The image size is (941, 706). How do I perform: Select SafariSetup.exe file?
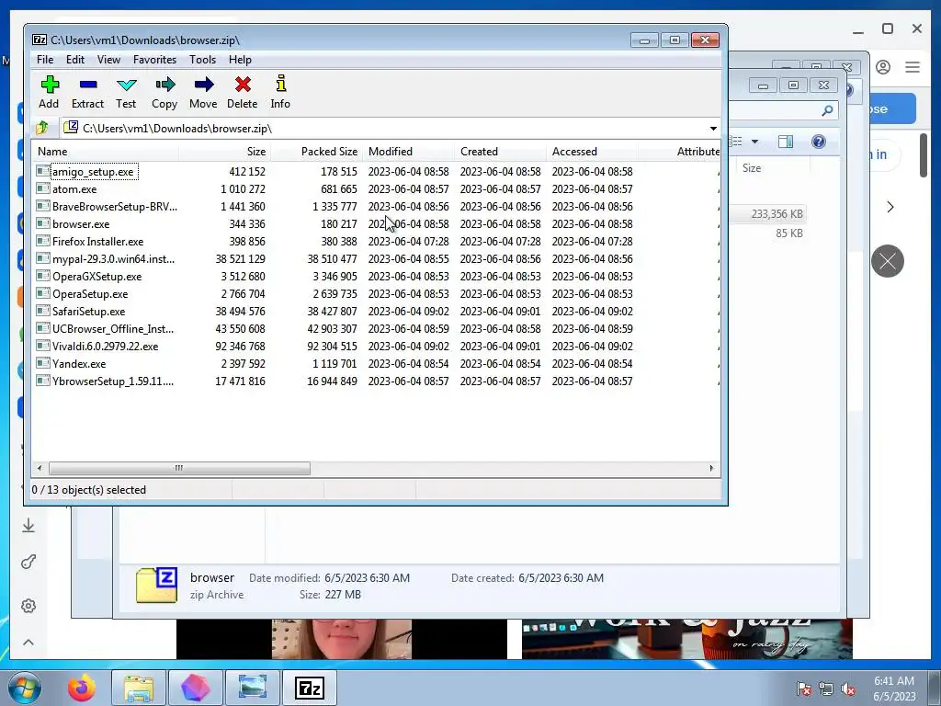pyautogui.click(x=89, y=311)
